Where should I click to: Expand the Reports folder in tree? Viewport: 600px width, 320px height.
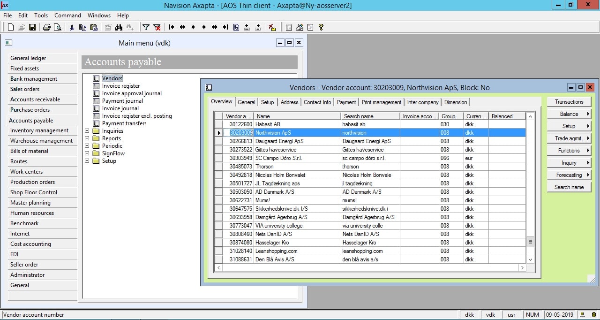pos(87,138)
